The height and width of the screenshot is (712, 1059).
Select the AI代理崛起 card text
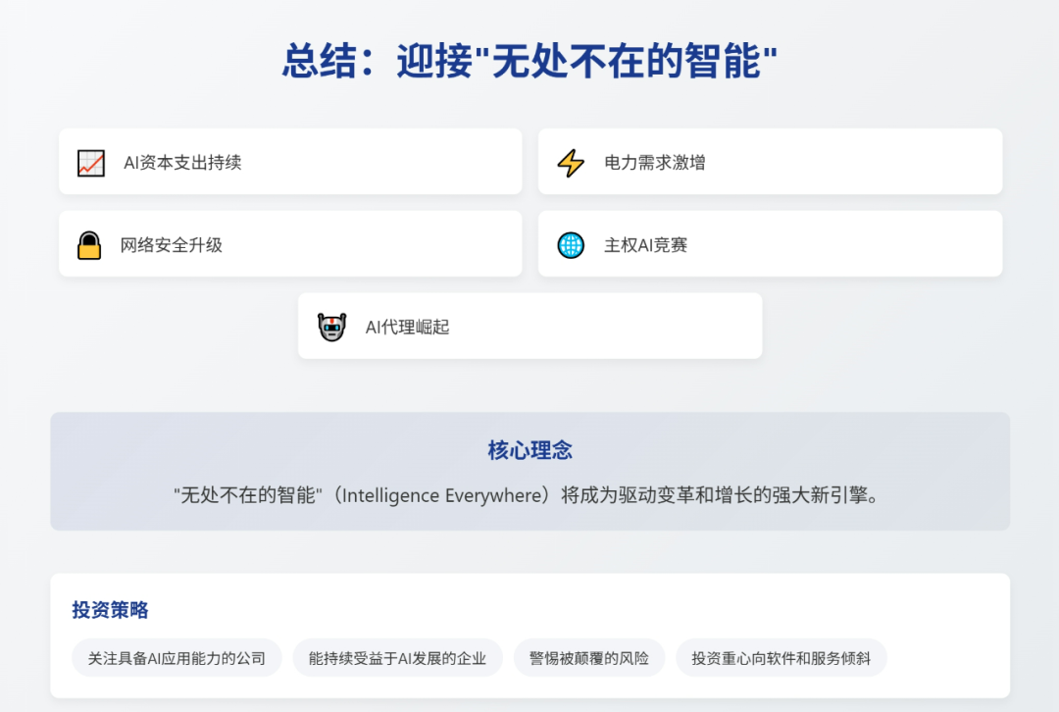pyautogui.click(x=407, y=328)
